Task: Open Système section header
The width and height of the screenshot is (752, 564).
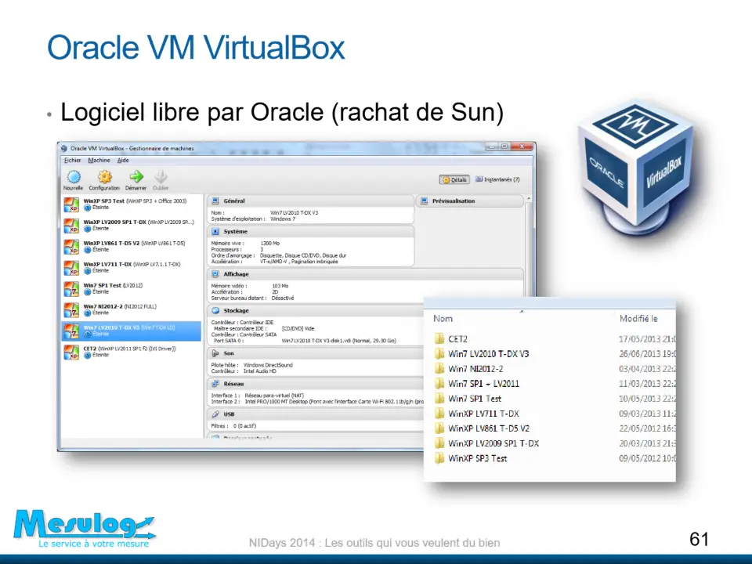Action: point(310,232)
